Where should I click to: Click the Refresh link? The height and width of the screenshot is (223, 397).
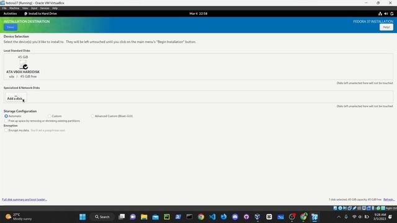(389, 199)
